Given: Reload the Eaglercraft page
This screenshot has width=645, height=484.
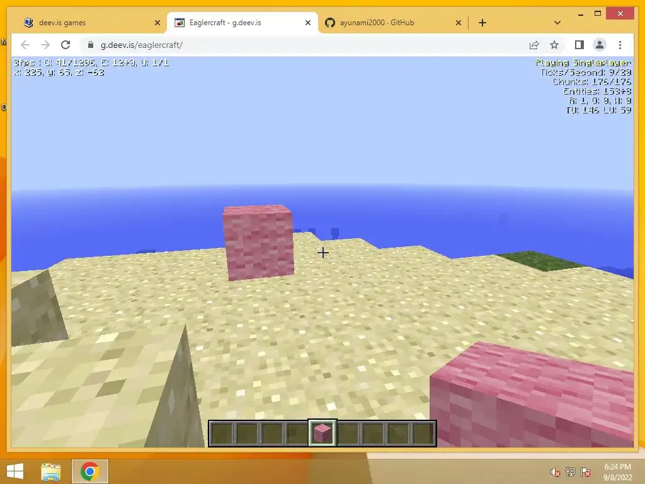Looking at the screenshot, I should [66, 45].
